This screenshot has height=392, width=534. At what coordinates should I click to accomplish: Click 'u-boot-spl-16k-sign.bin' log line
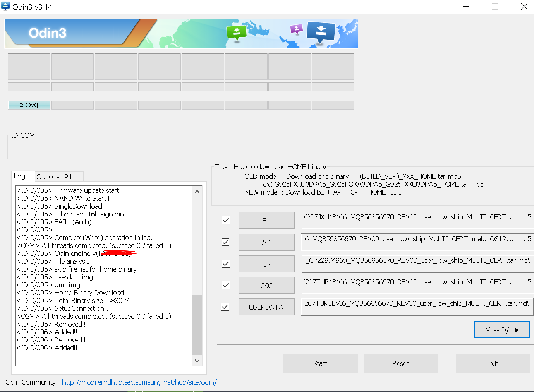[x=70, y=214]
